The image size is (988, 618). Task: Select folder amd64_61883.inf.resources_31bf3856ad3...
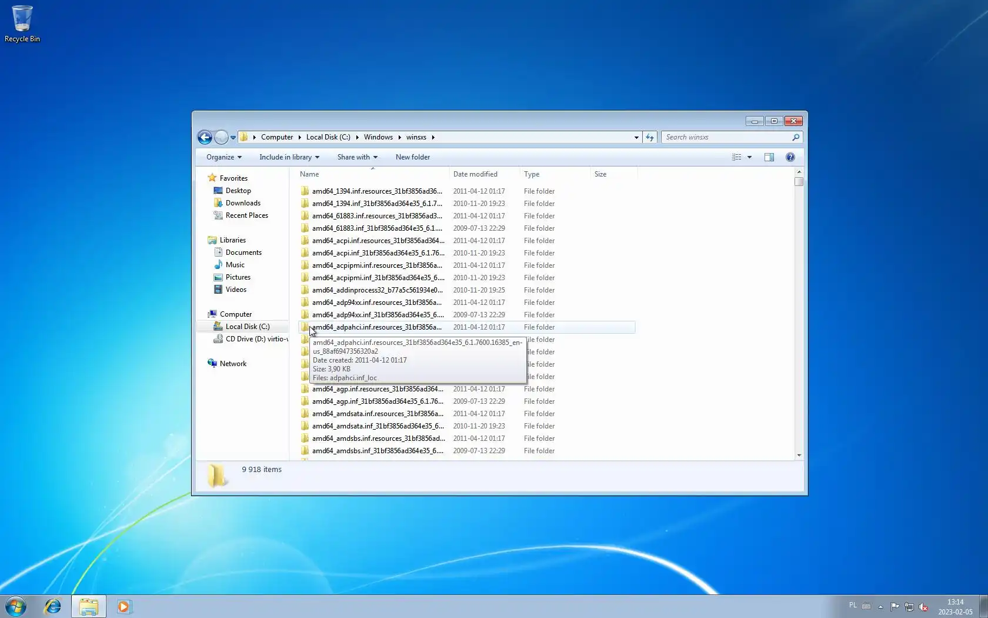pyautogui.click(x=377, y=216)
